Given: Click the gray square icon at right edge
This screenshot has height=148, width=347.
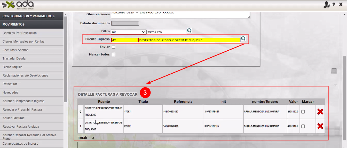Looking at the screenshot, I should pyautogui.click(x=334, y=71).
